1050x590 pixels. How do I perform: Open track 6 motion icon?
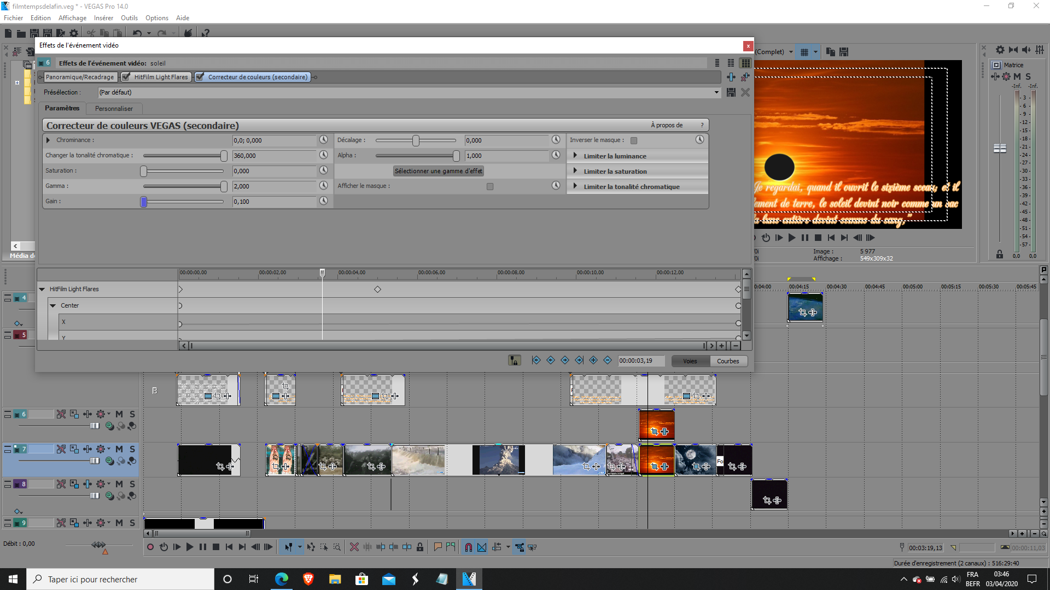point(74,414)
